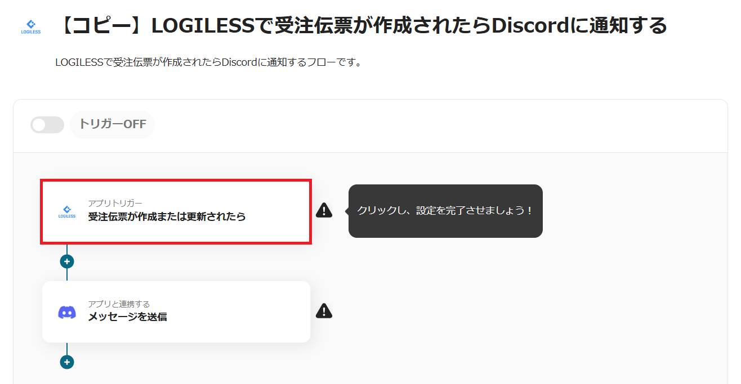Click the アプリトリガー label in the first step
Screen dimensions: 741x384
tap(115, 204)
